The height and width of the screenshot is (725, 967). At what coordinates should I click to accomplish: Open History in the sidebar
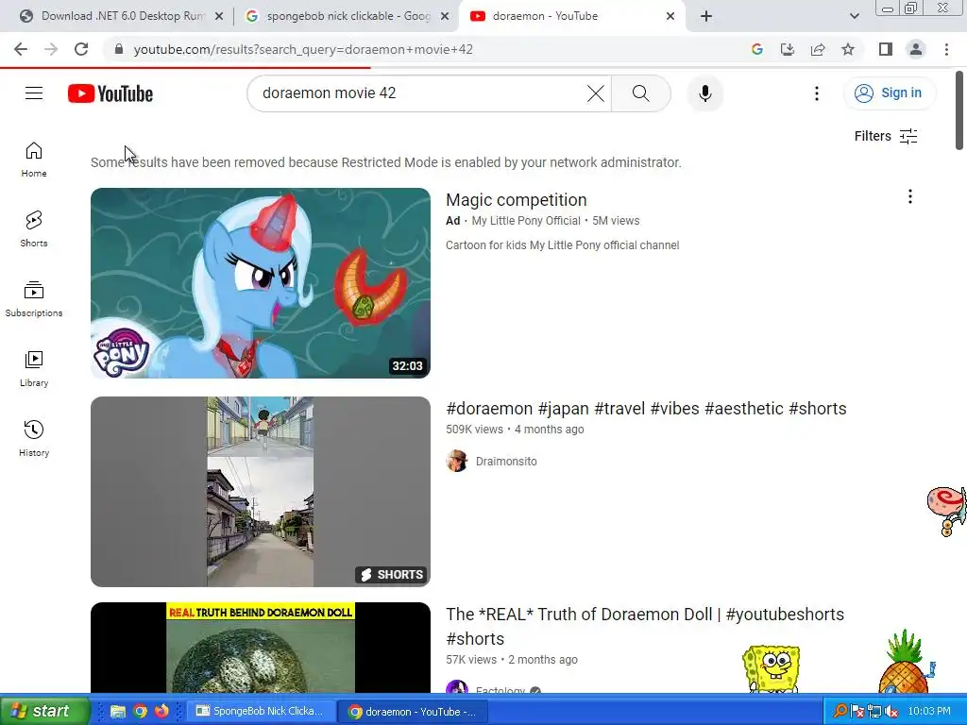click(x=34, y=438)
